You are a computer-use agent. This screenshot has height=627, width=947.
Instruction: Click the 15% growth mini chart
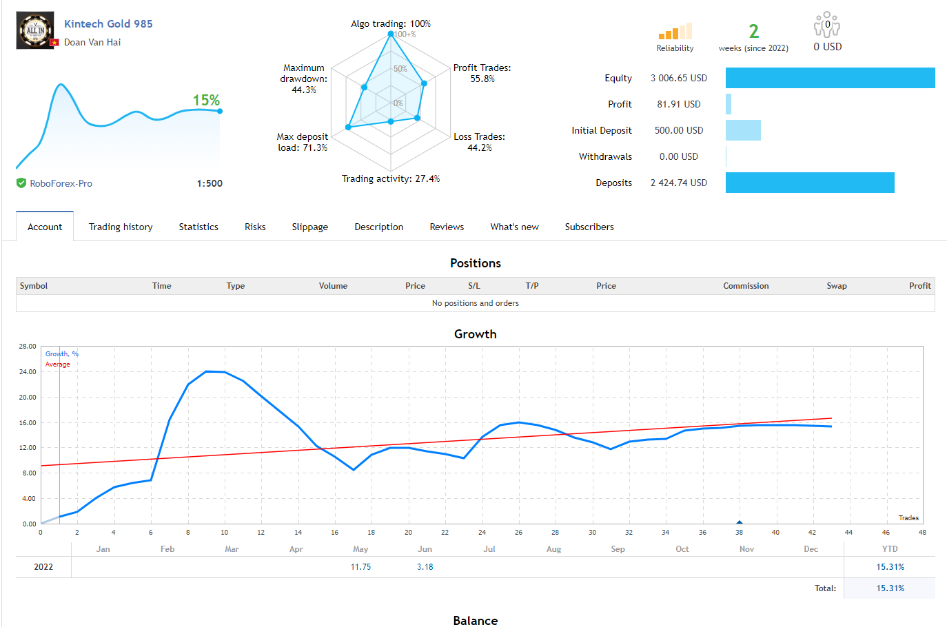[x=119, y=127]
